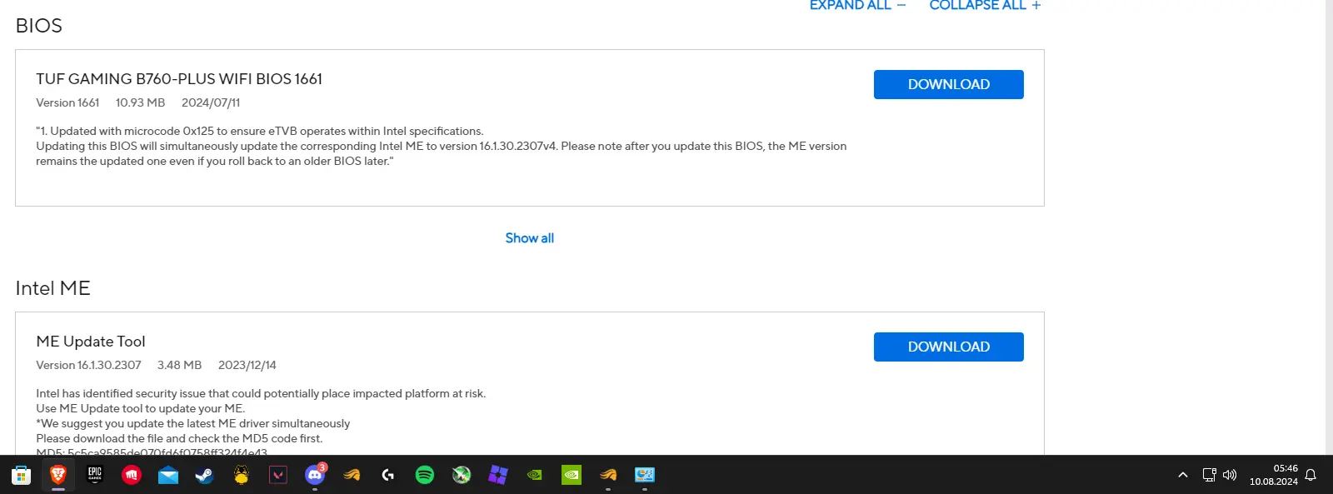Viewport: 1333px width, 494px height.
Task: Click the yellow character icon beside Steam
Action: pos(242,475)
